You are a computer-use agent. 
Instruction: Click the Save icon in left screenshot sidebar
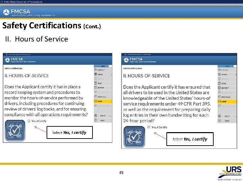96,83
